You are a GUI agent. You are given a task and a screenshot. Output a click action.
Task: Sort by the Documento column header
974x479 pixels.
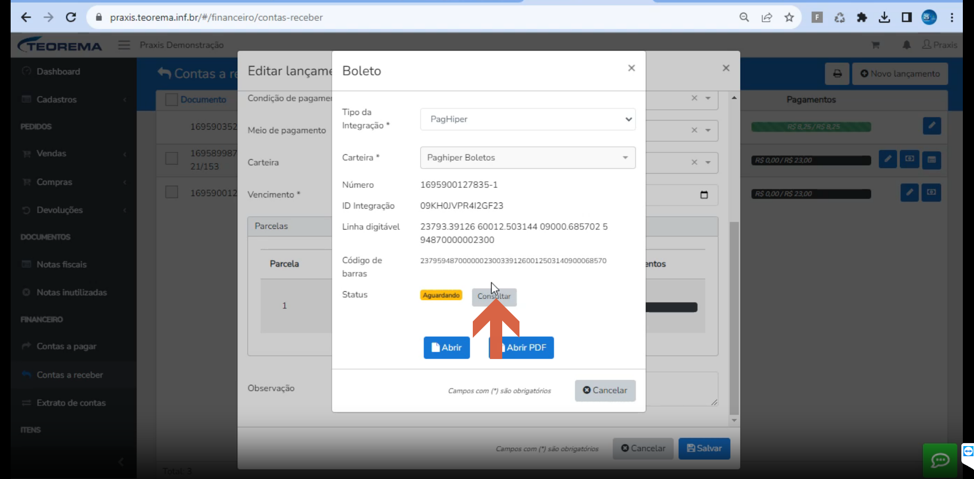pos(203,99)
